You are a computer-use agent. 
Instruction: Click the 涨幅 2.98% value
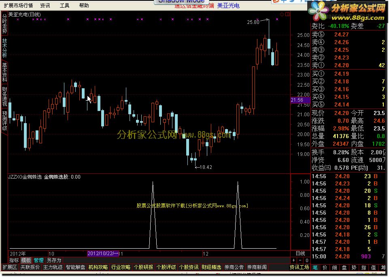341,128
